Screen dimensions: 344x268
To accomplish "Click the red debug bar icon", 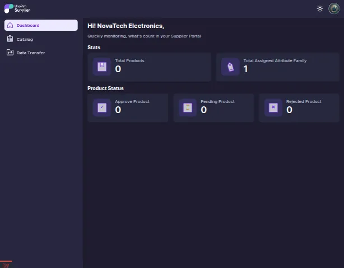I will click(x=6, y=265).
